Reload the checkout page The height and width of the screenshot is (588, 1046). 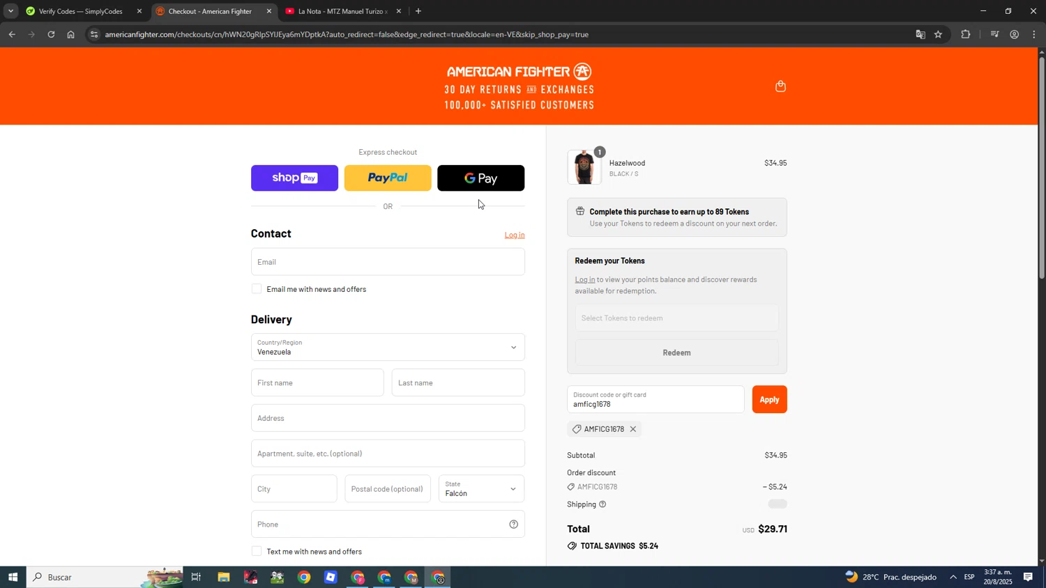(x=51, y=34)
